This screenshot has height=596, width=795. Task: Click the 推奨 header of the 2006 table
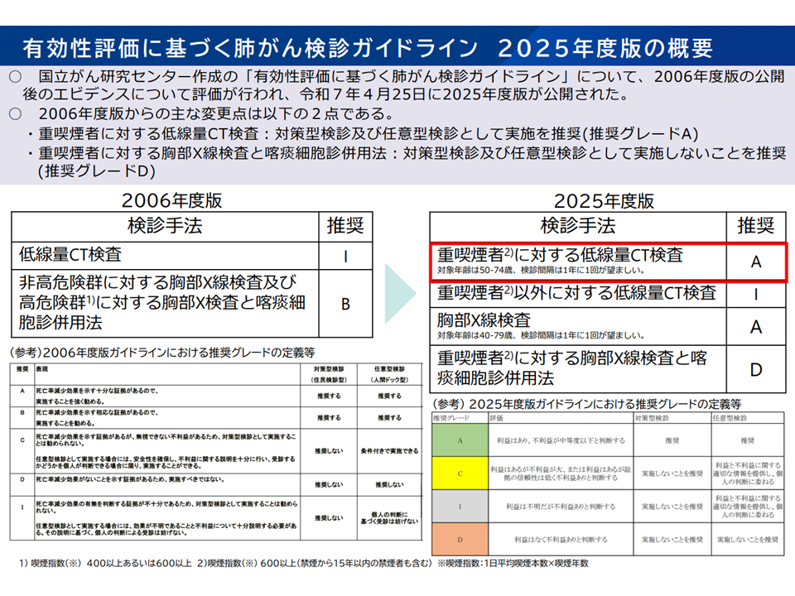pos(345,226)
